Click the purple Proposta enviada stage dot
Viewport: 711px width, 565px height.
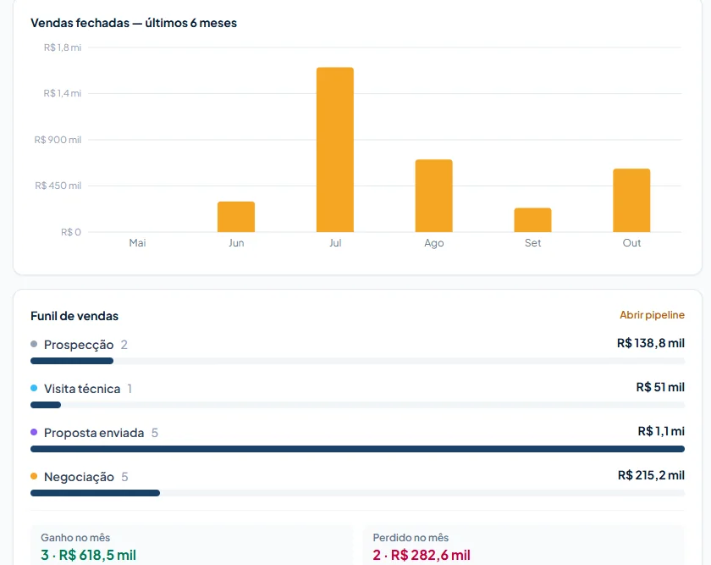pos(34,432)
